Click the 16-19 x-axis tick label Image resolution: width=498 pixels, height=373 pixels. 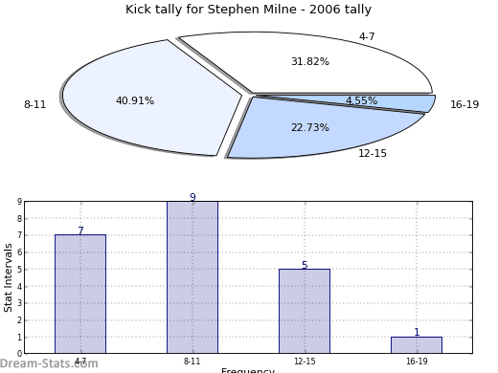click(x=417, y=362)
